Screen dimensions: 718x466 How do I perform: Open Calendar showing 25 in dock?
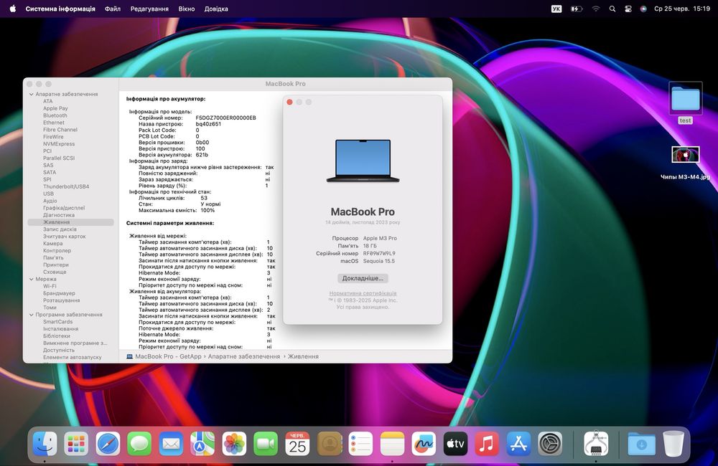pos(297,443)
